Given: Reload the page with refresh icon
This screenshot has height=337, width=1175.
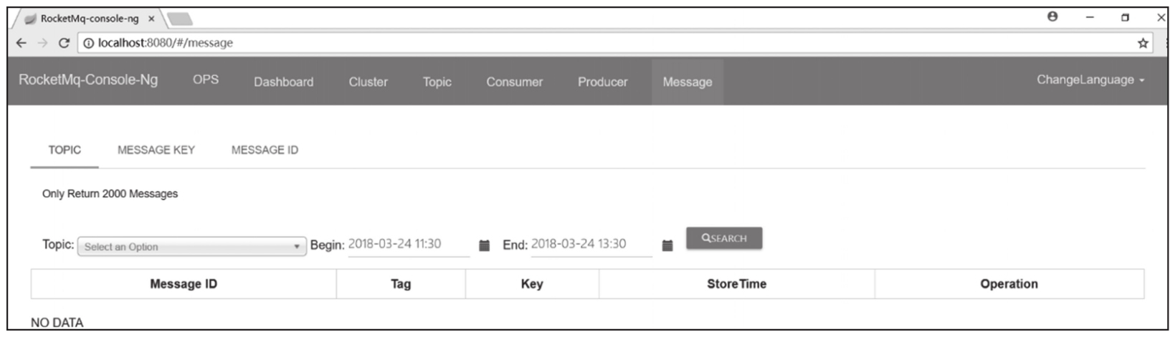Looking at the screenshot, I should click(x=64, y=43).
